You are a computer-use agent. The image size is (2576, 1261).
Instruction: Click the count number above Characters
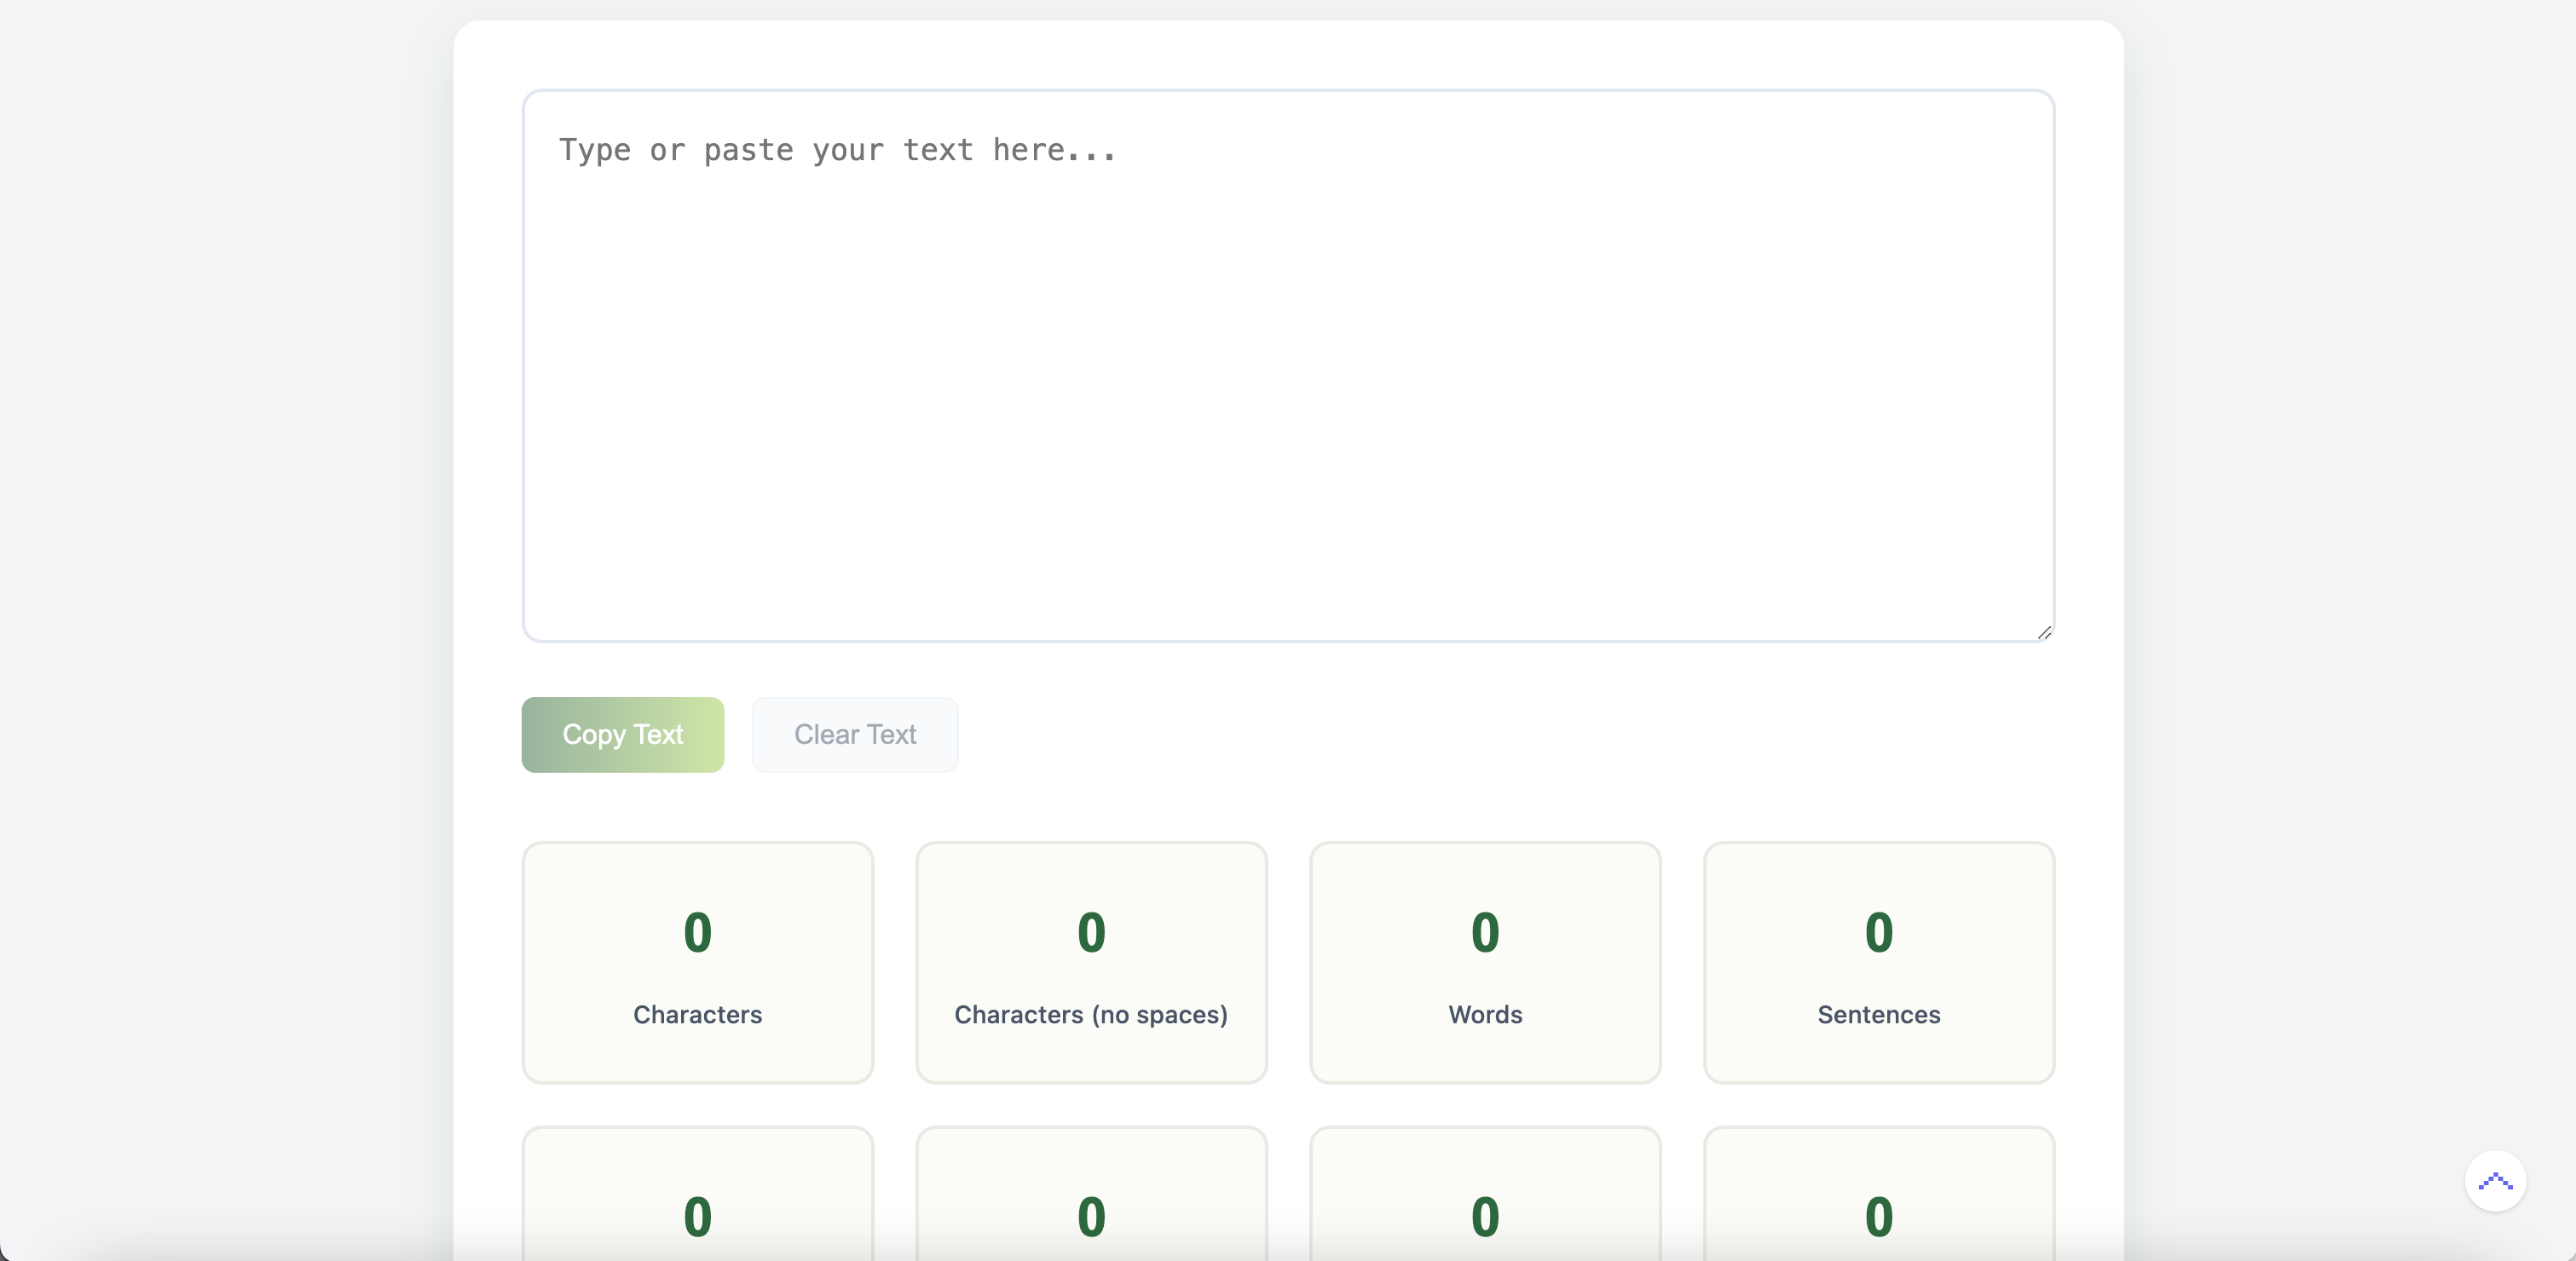[697, 932]
